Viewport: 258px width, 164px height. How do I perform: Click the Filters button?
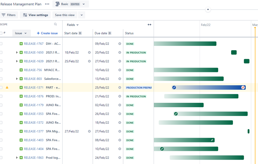click(x=9, y=15)
